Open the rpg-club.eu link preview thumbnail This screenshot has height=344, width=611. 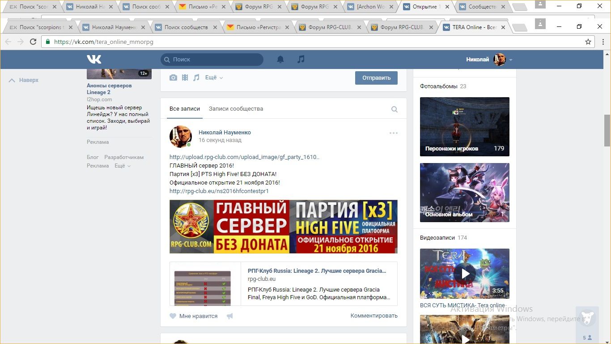[205, 284]
